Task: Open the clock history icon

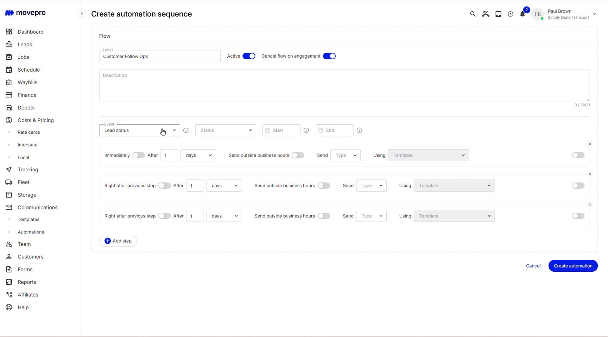Action: (x=511, y=14)
